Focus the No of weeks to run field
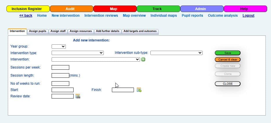 pos(60,84)
